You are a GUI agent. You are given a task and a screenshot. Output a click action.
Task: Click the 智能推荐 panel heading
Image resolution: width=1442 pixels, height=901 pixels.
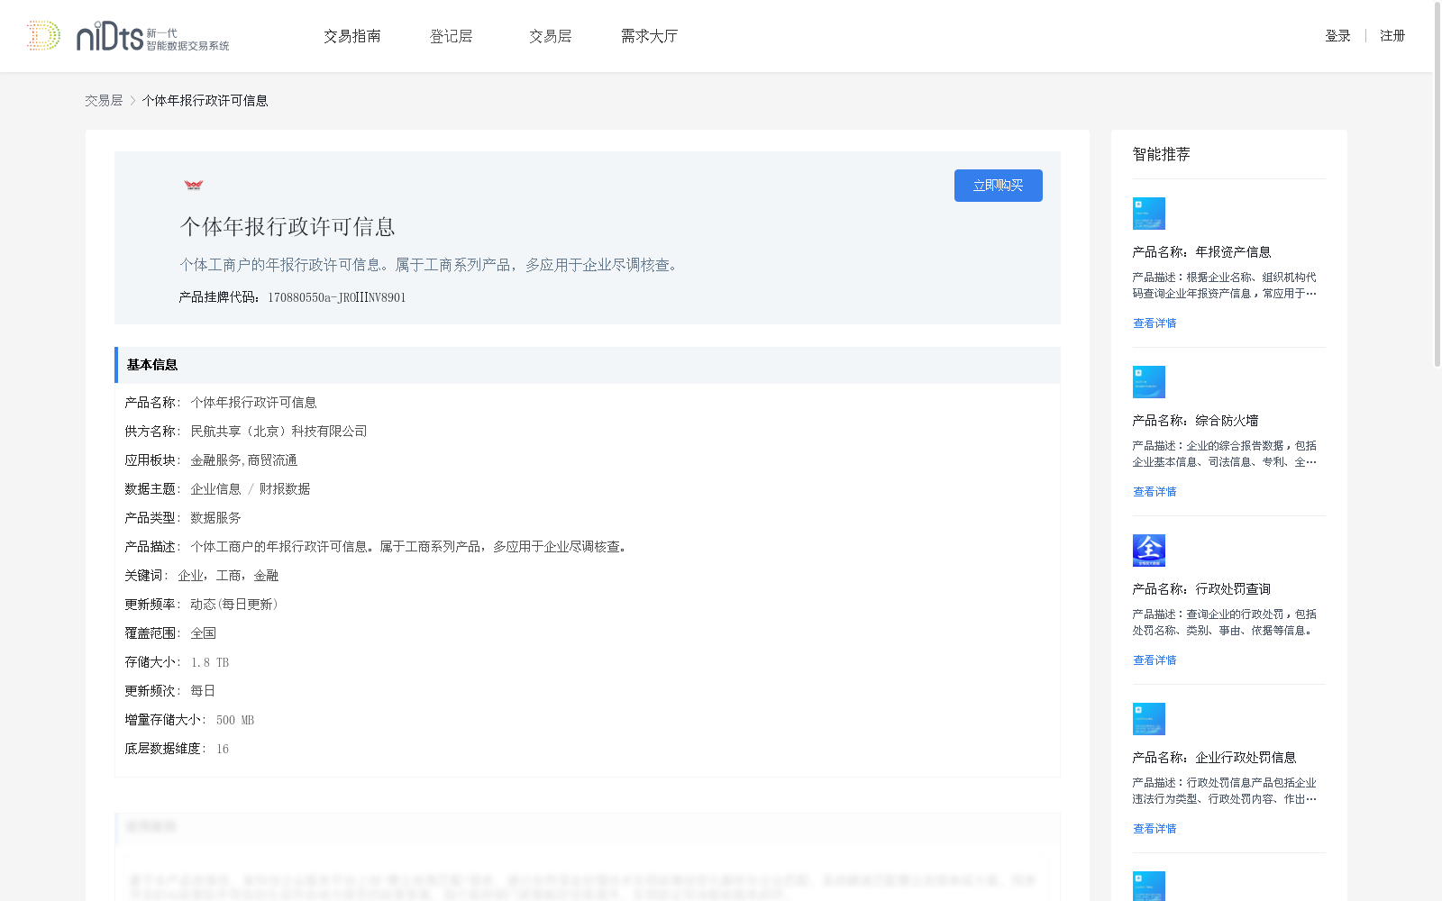[1162, 154]
